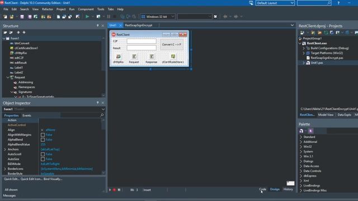Toggle AlphaBlend checkbox

[x=43, y=140]
